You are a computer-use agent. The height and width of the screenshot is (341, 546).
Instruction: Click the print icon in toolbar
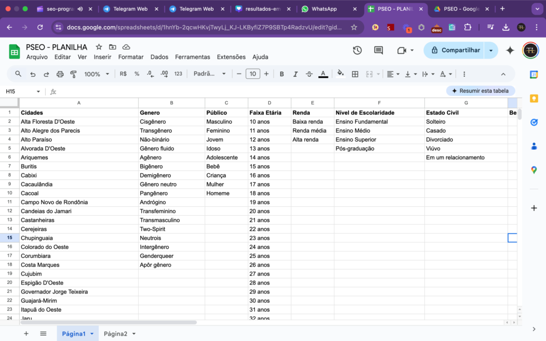click(60, 74)
